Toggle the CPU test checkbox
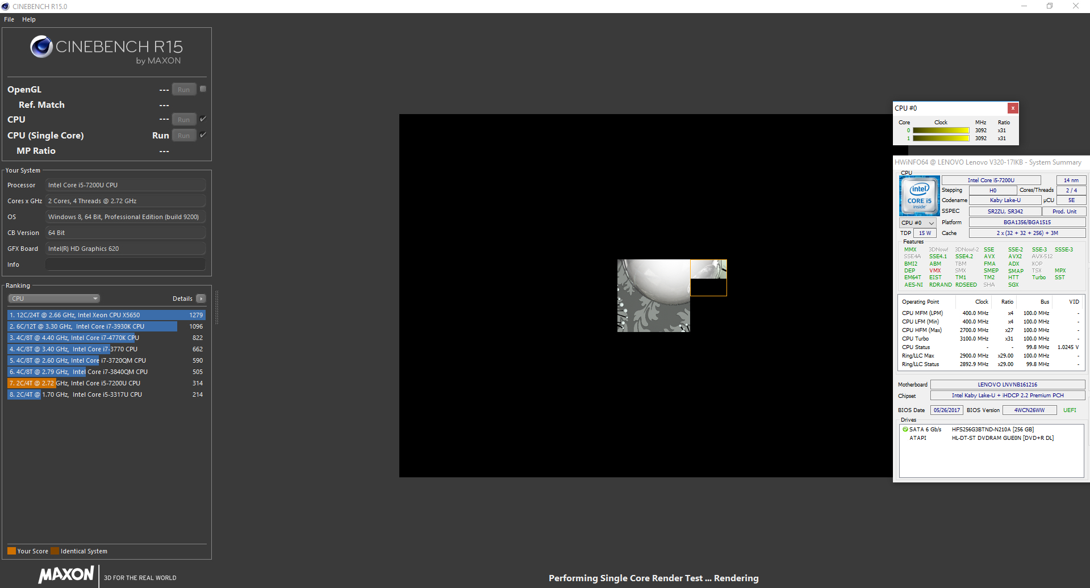This screenshot has height=588, width=1090. point(203,119)
